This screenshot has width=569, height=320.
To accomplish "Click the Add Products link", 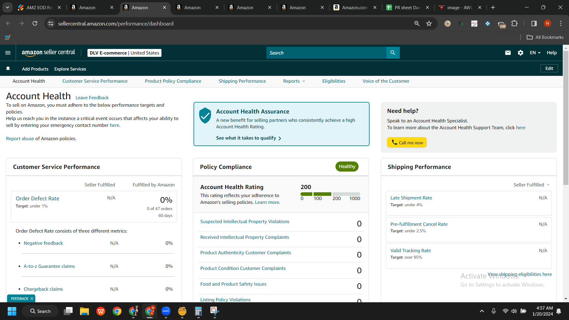I will [35, 69].
